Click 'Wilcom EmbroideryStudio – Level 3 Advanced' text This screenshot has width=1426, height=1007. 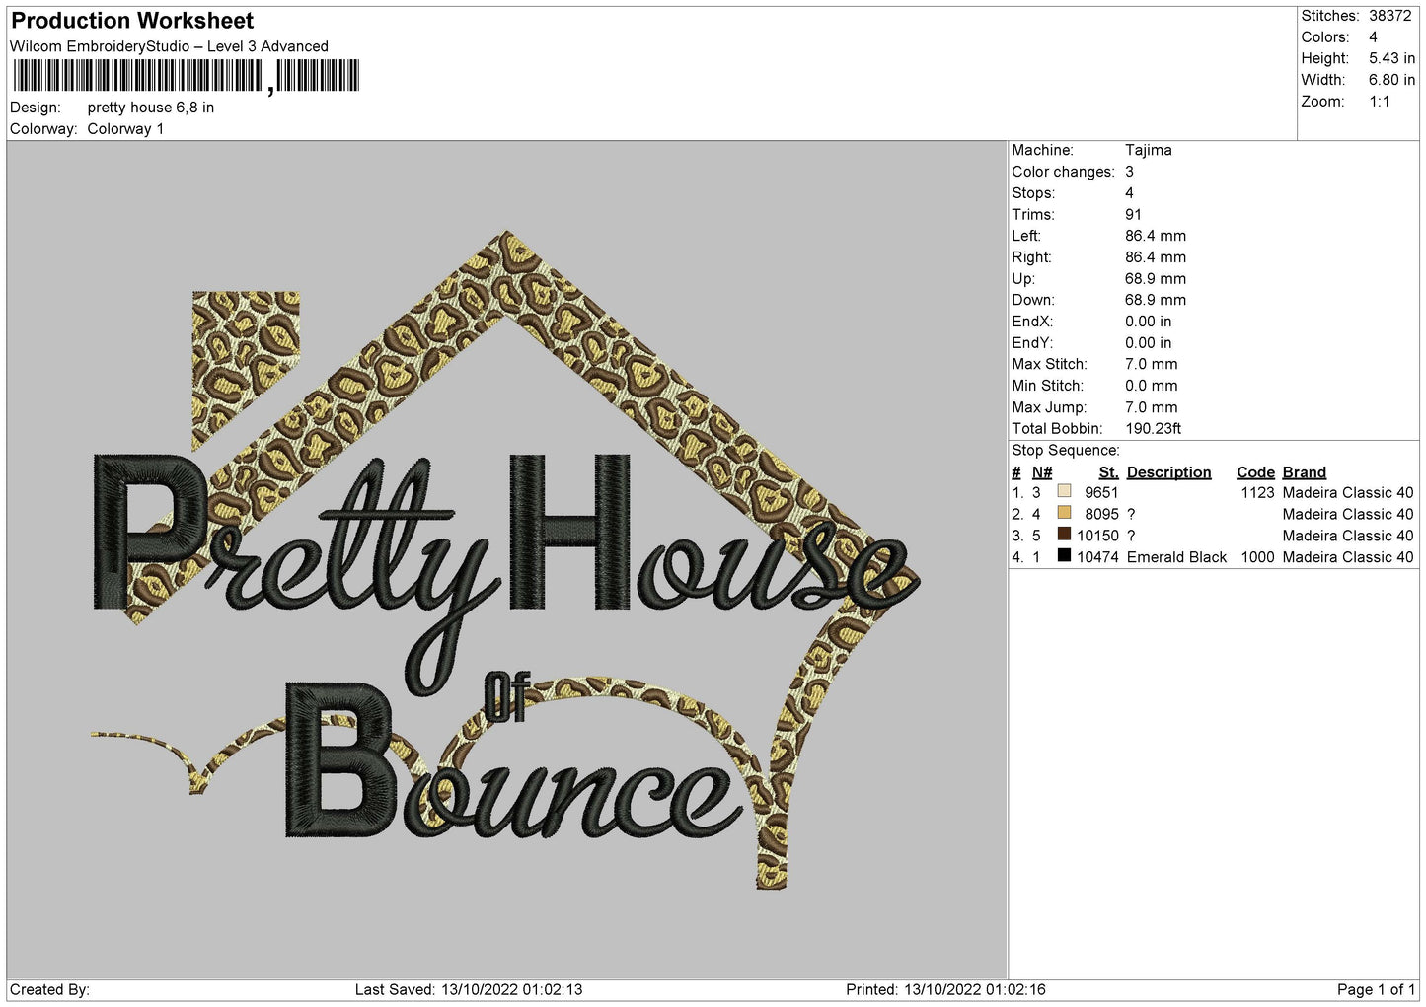tap(169, 46)
